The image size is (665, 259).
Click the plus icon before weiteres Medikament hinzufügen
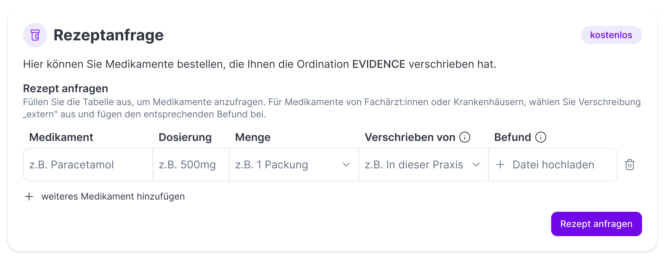pyautogui.click(x=29, y=197)
